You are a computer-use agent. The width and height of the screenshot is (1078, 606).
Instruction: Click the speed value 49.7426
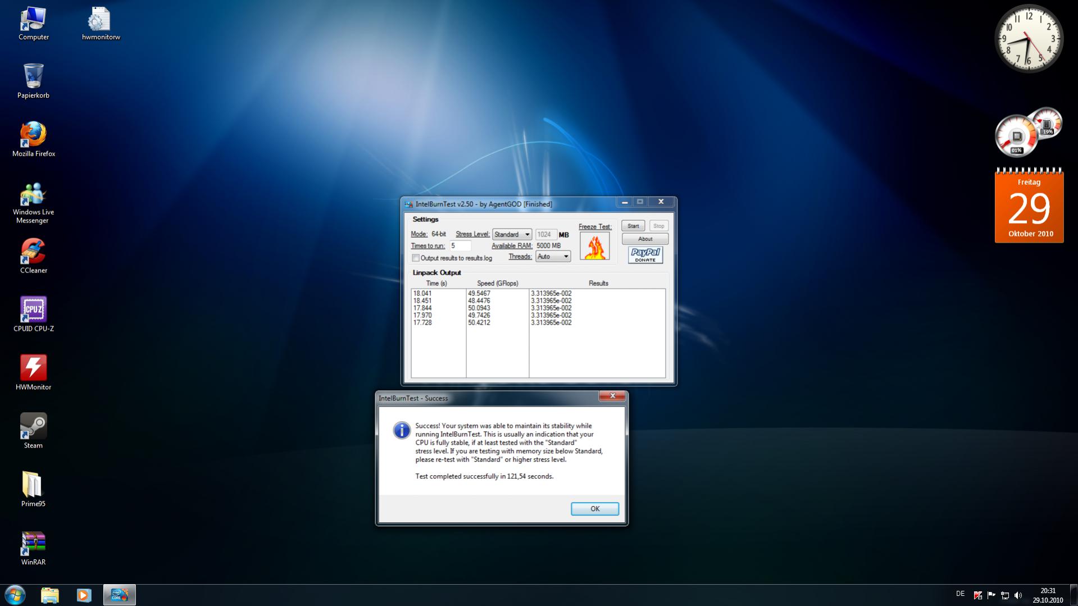479,316
